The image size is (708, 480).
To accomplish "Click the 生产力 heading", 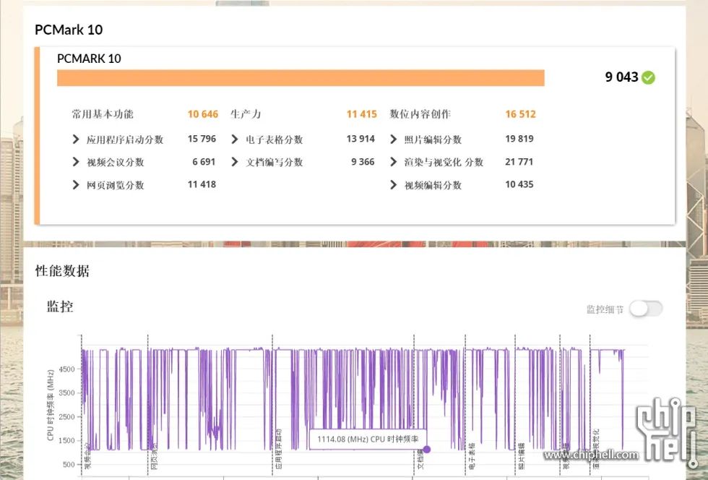I will (246, 114).
